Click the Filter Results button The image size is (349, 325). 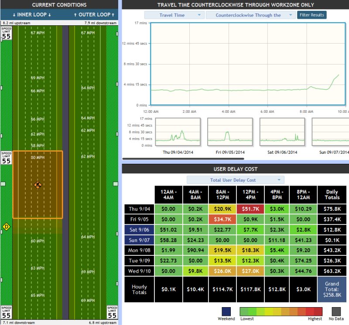[x=311, y=14]
